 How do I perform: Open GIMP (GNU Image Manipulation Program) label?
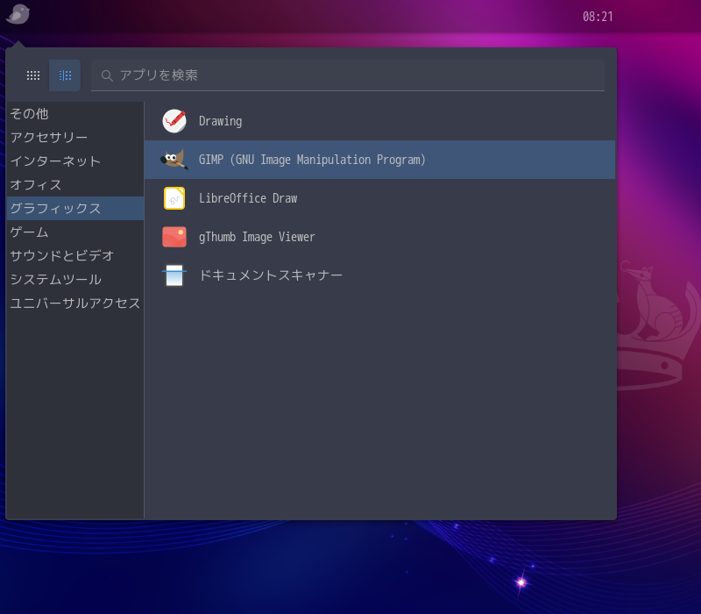(x=312, y=160)
